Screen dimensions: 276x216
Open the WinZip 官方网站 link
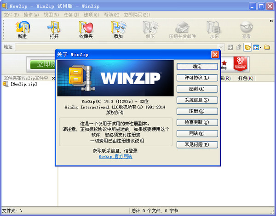point(115,156)
